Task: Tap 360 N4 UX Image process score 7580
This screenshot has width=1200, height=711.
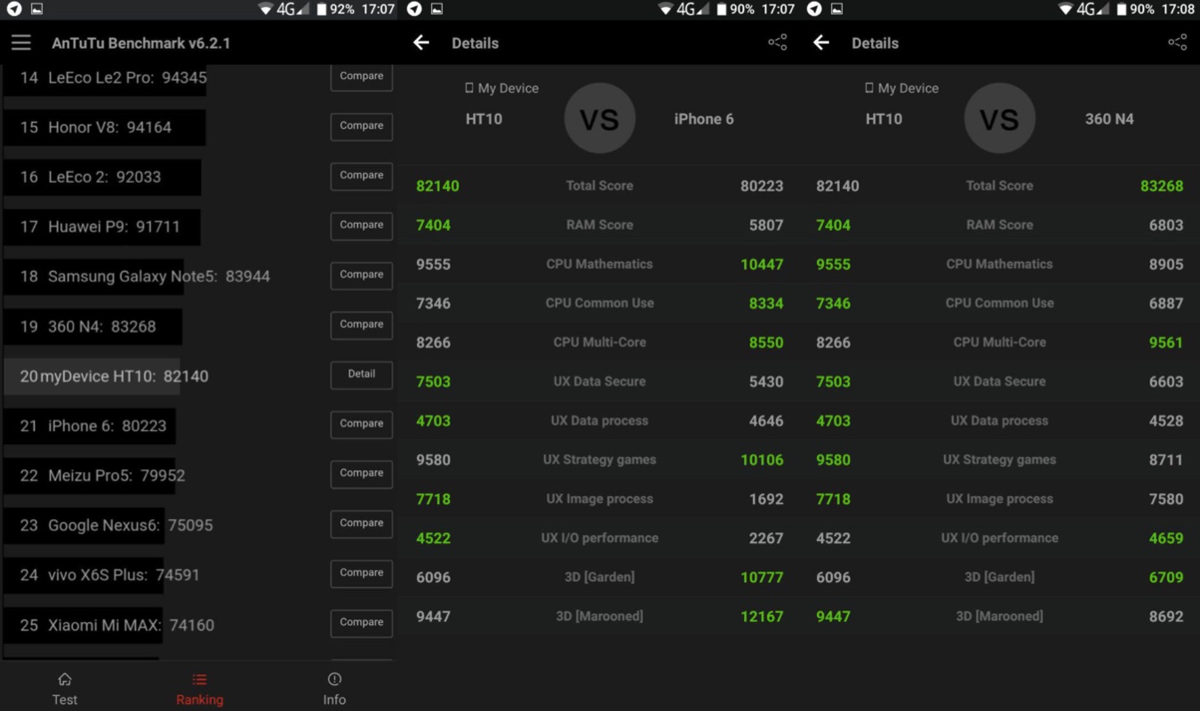Action: coord(1166,499)
